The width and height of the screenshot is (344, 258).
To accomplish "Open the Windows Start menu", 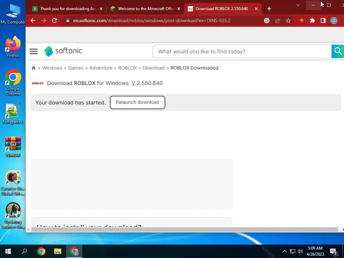I will click(x=8, y=251).
